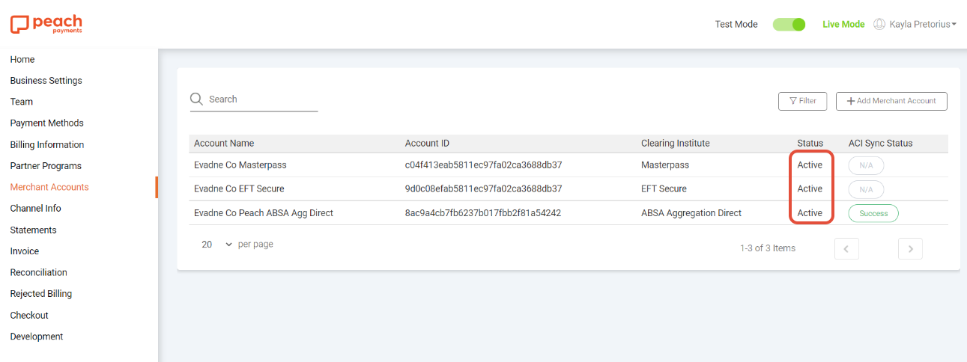Click Evadne Co EFT Secure account name

(239, 188)
